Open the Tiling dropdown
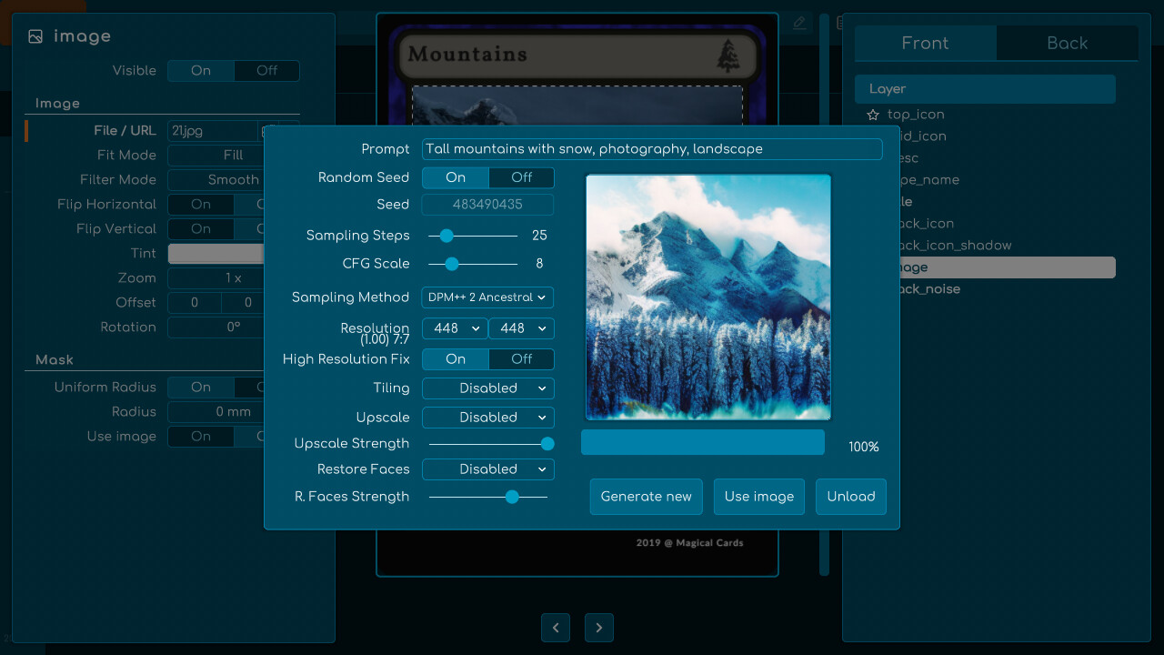The height and width of the screenshot is (655, 1164). pos(487,388)
